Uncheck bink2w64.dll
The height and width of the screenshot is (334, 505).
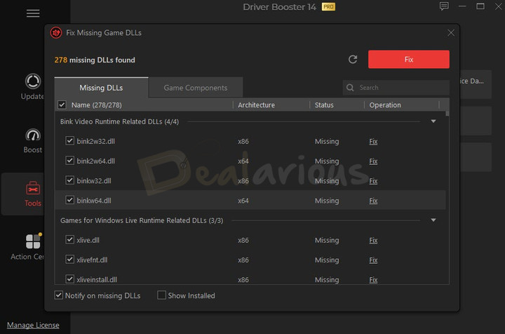pos(69,161)
